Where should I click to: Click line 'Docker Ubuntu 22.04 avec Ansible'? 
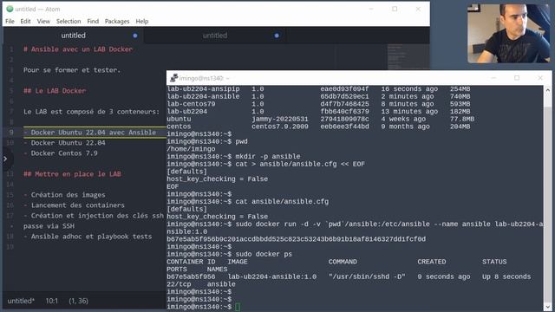click(94, 133)
